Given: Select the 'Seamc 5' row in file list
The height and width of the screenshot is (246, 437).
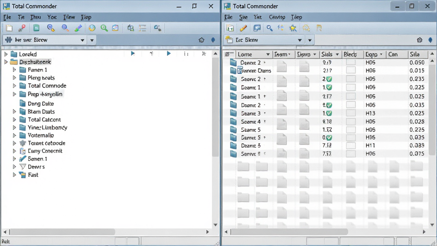Looking at the screenshot, I should [x=326, y=130].
